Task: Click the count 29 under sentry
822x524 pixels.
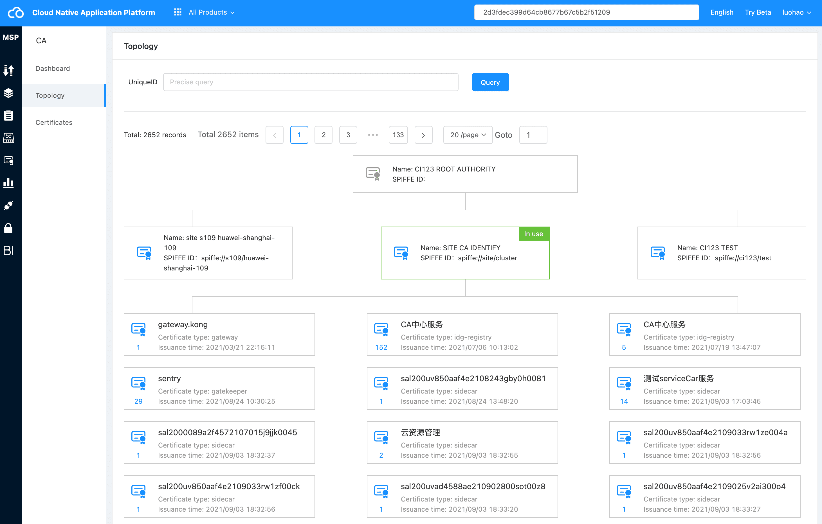Action: 138,401
